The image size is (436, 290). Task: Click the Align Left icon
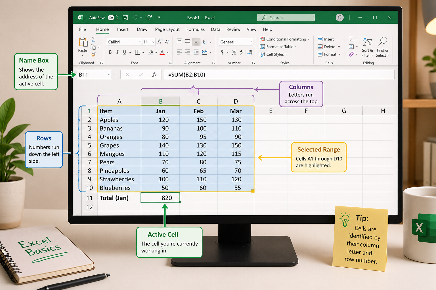(179, 52)
